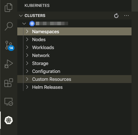The height and width of the screenshot is (135, 138).
Task: Expand the Namespaces chevron
Action: click(27, 31)
